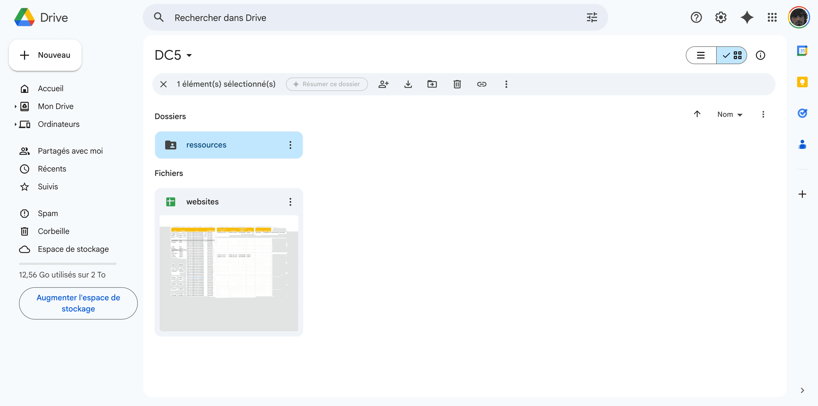
Task: Open Corbeille in the sidebar
Action: click(x=53, y=231)
